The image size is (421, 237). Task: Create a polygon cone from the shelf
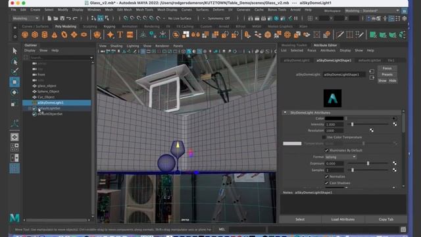pos(54,35)
